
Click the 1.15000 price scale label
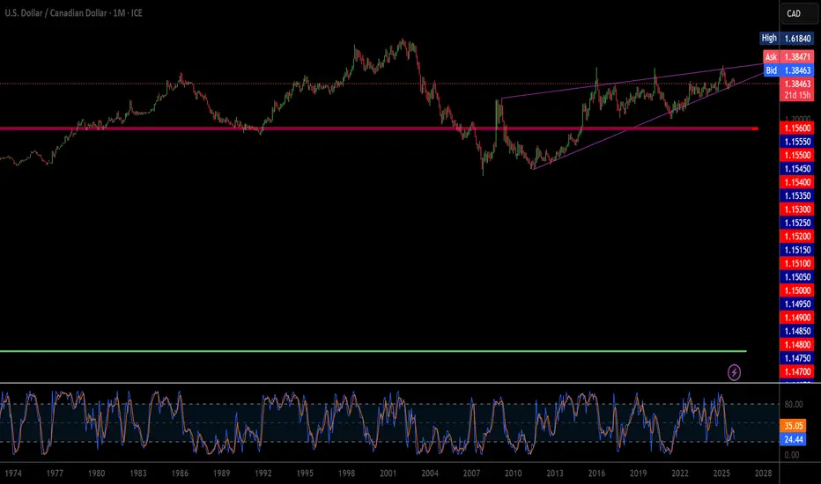797,291
